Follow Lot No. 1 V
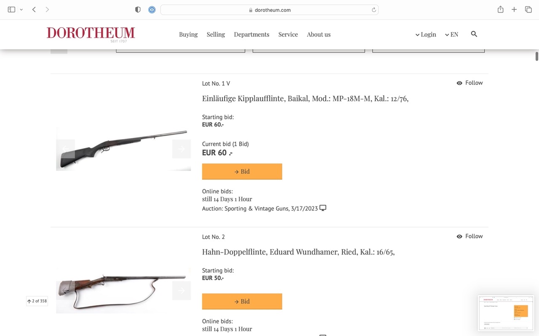Screen dimensions: 539x336 [470, 83]
